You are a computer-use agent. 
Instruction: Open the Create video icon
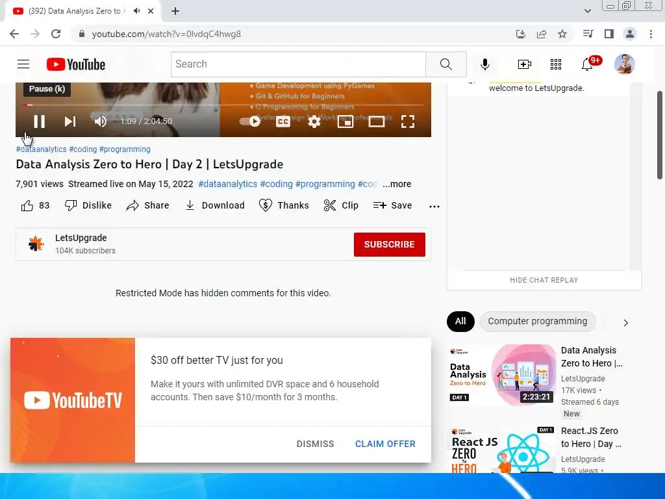pos(525,64)
